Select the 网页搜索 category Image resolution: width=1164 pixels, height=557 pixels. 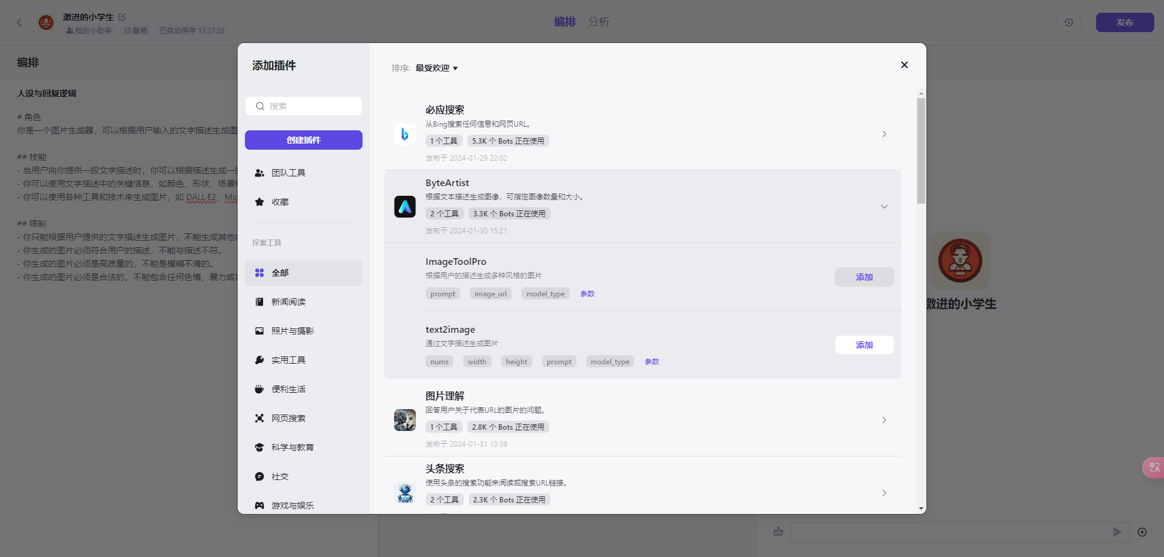point(304,418)
